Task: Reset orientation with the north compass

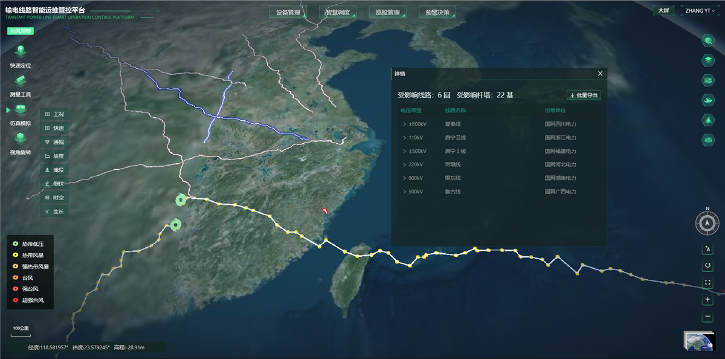Action: [x=707, y=224]
